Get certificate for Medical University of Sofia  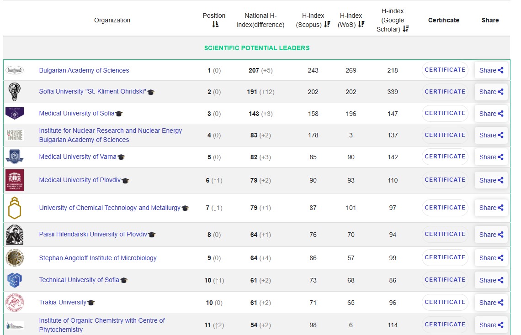point(445,114)
